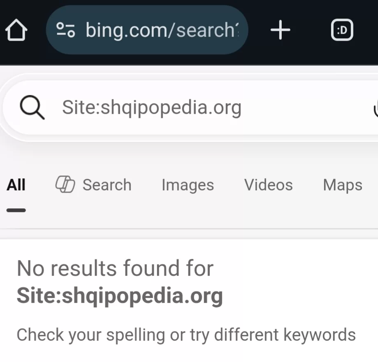378x362 pixels.
Task: Click the "No results found for" heading
Action: pyautogui.click(x=115, y=269)
